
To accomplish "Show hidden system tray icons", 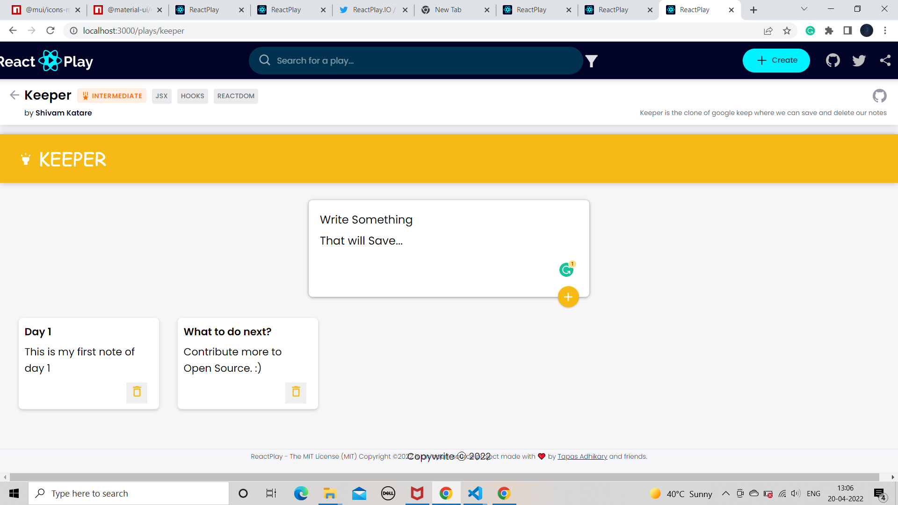I will point(725,493).
